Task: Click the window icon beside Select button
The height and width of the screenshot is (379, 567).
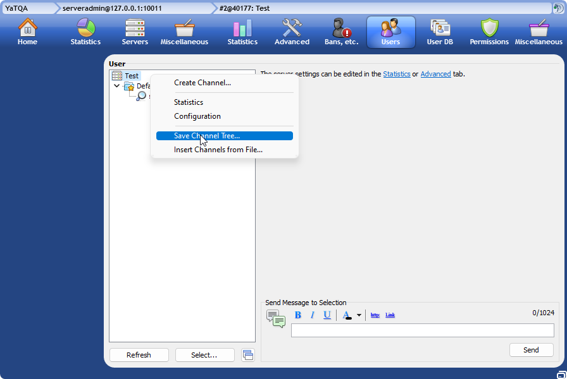Action: [x=248, y=355]
